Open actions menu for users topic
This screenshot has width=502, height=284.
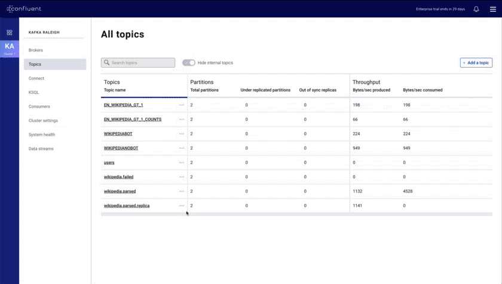click(182, 163)
